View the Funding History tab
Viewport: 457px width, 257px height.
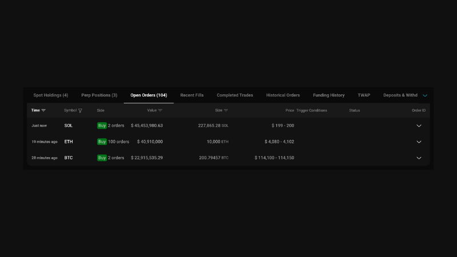[x=328, y=95]
